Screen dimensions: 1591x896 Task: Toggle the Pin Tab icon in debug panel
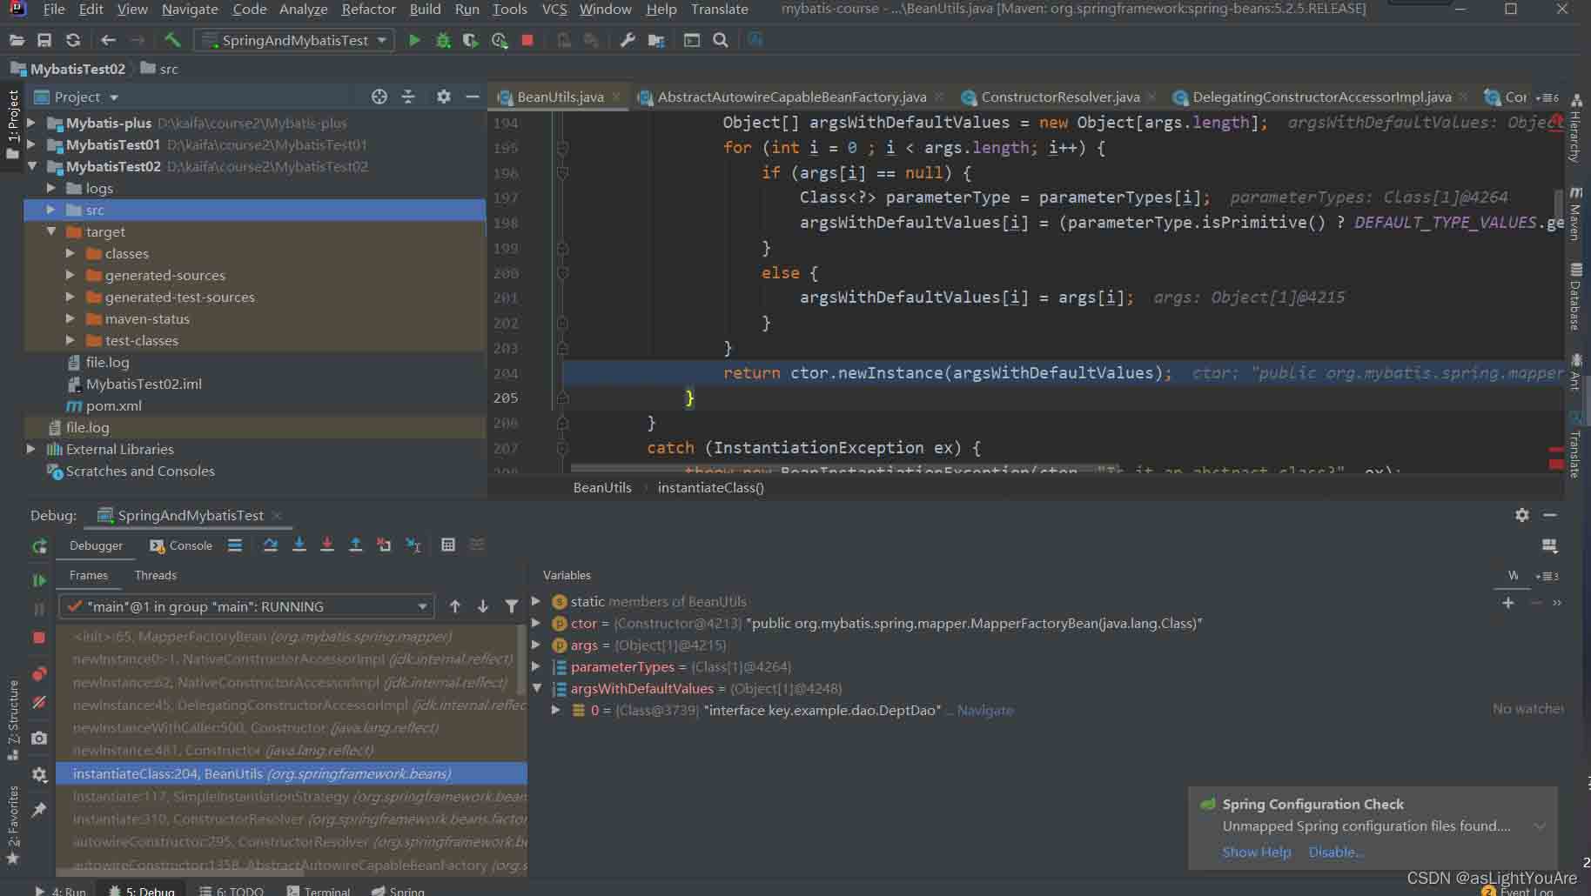coord(39,810)
